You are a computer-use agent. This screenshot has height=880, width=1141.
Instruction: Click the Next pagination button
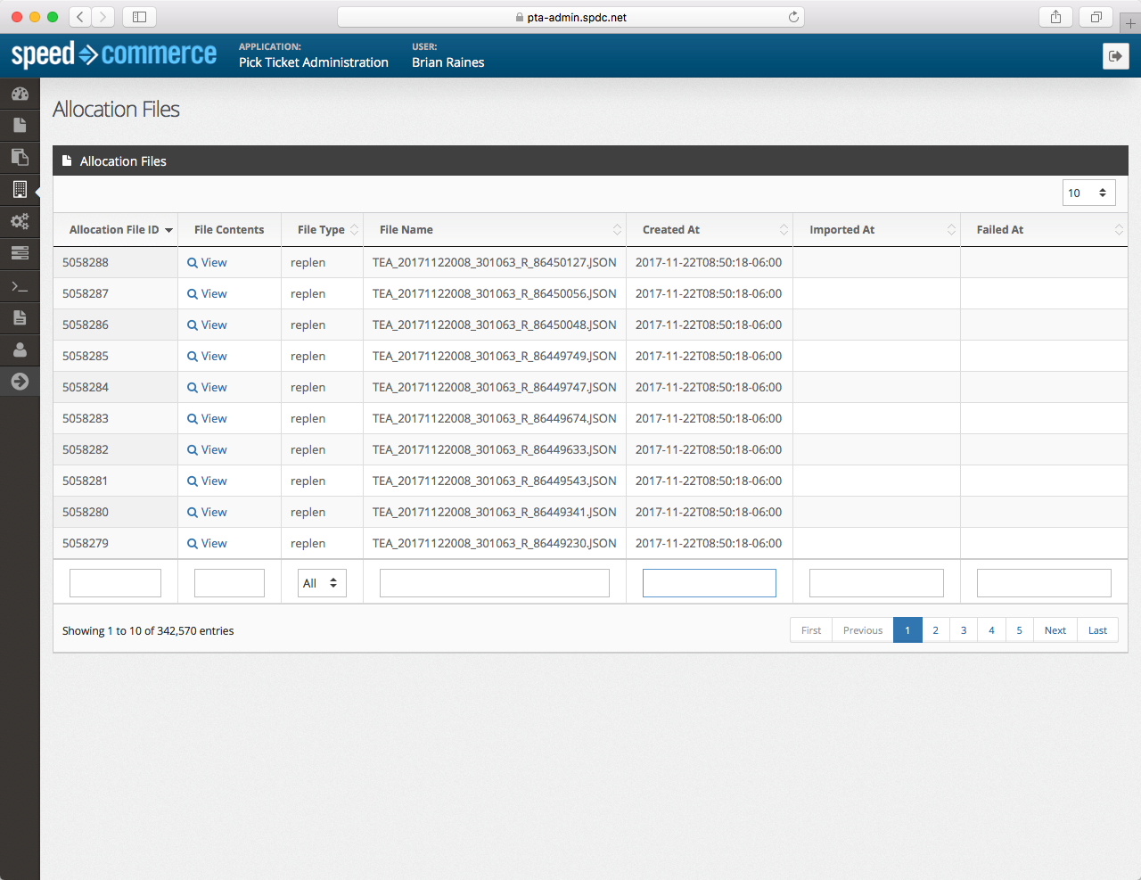tap(1055, 630)
